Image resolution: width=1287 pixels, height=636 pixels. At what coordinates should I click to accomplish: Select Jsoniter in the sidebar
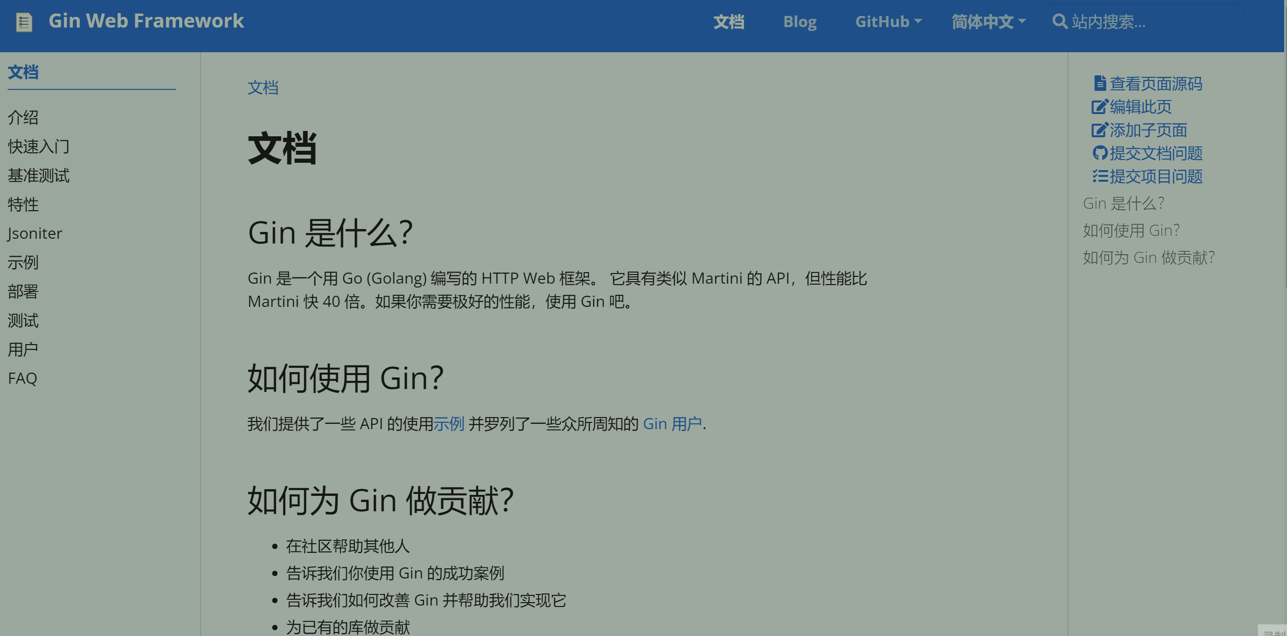[35, 233]
